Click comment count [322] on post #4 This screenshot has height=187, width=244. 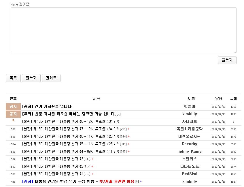[123, 152]
